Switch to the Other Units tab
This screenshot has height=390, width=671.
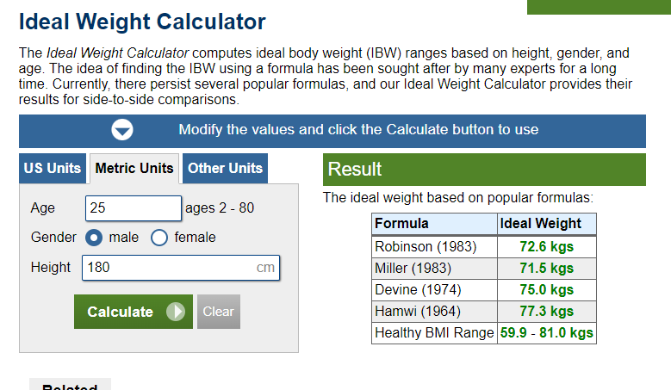[x=225, y=168]
